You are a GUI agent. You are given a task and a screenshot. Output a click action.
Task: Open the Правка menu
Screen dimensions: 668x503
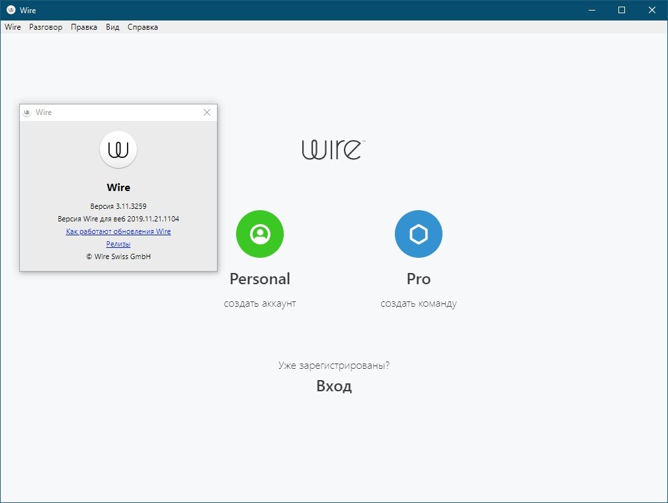(84, 27)
